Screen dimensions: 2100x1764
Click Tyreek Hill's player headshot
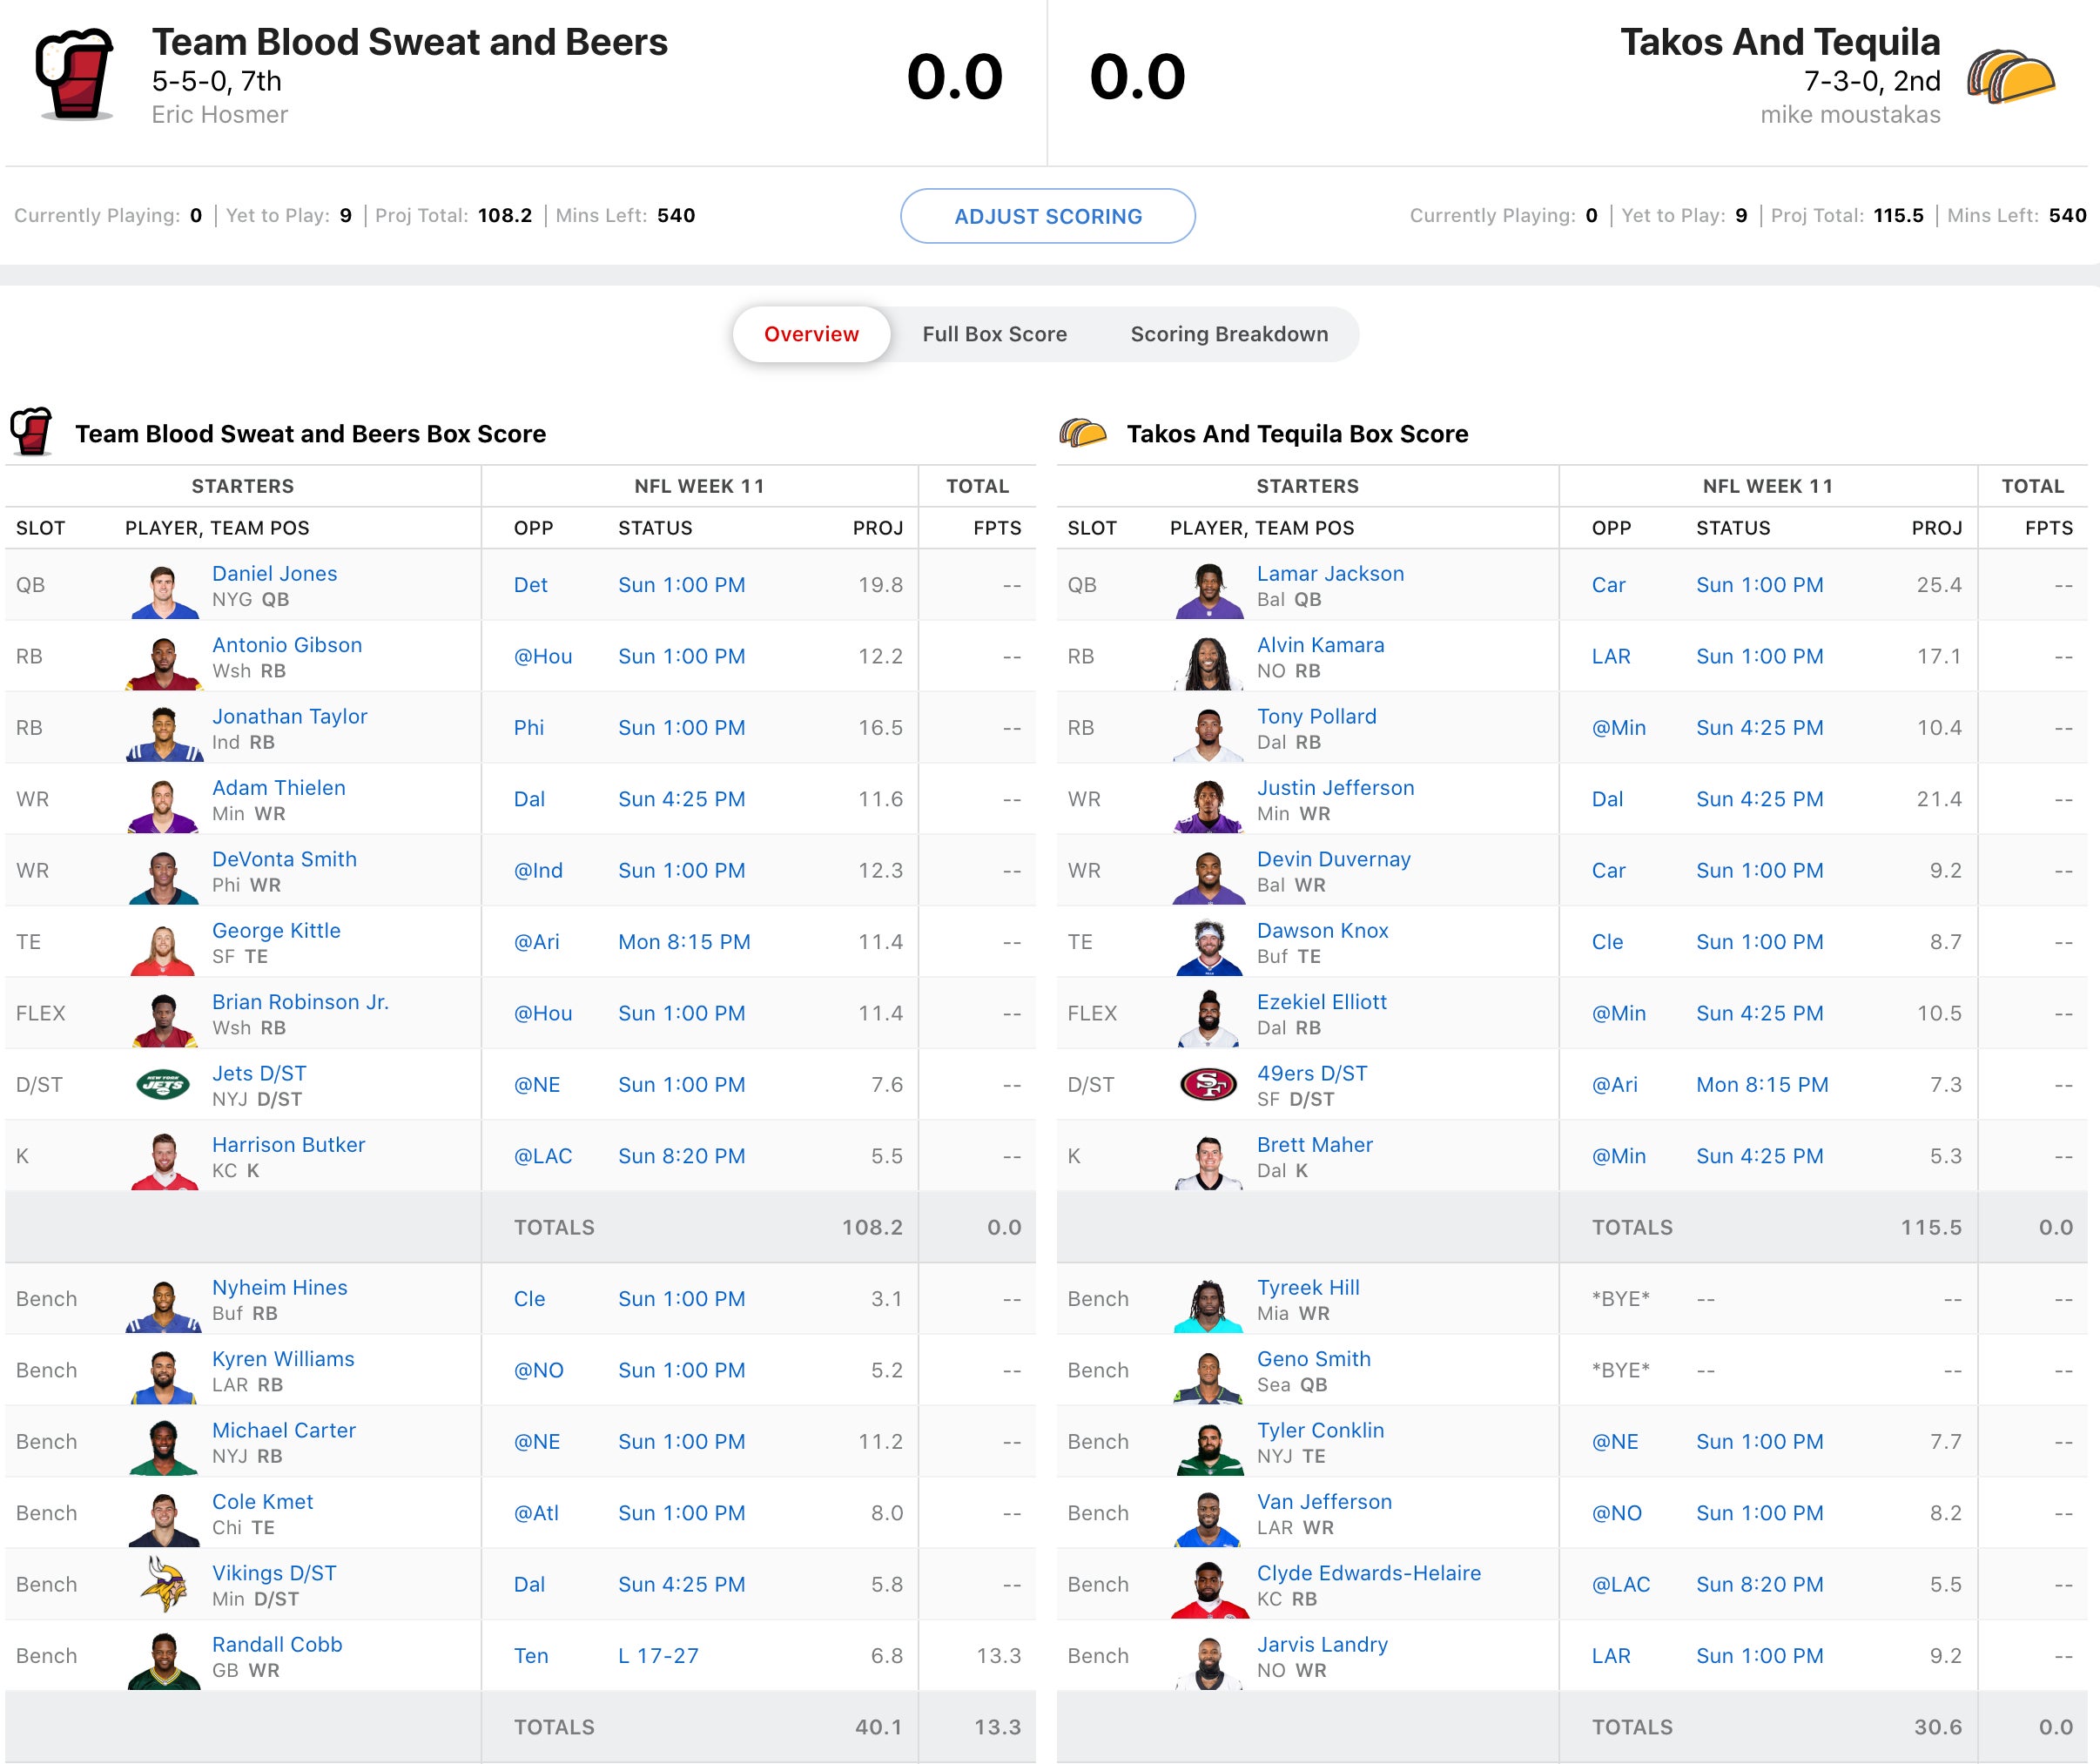pyautogui.click(x=1208, y=1304)
